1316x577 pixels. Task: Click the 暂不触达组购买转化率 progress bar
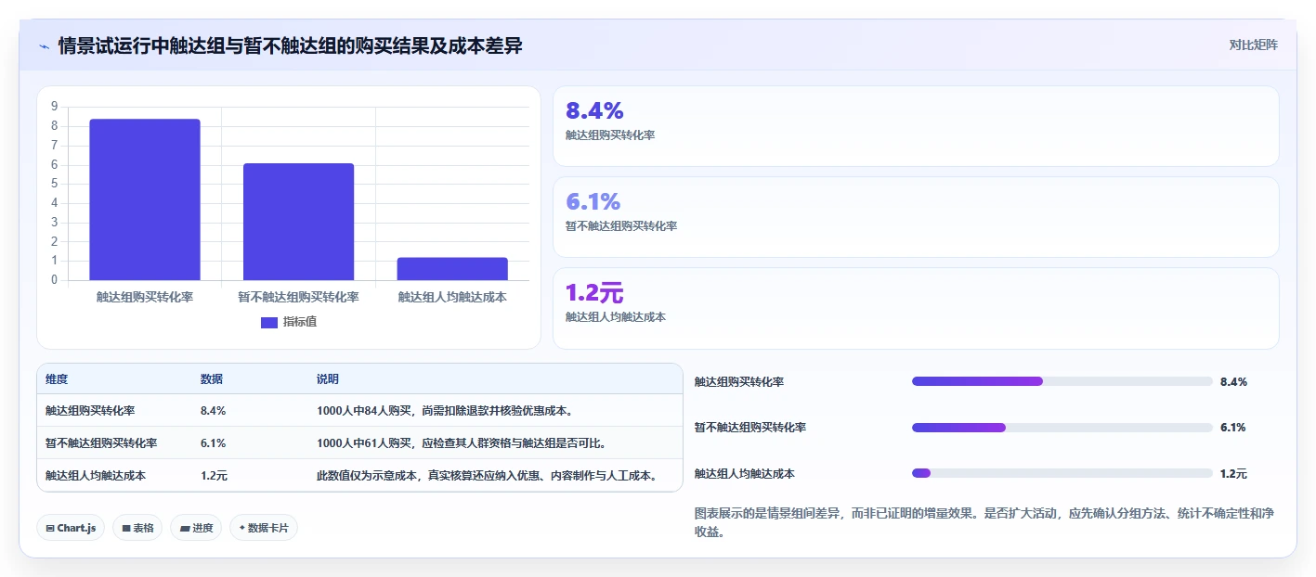1062,428
